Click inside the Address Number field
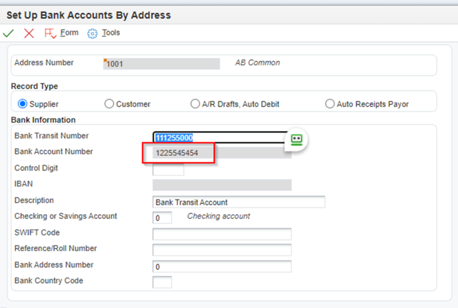The image size is (458, 308). pos(161,63)
